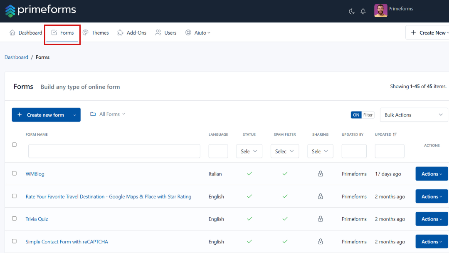Open the Bulk Actions dropdown
The image size is (449, 253).
pos(414,115)
